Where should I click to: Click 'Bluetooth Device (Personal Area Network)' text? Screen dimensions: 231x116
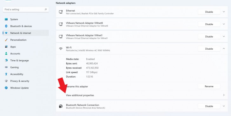86,108
